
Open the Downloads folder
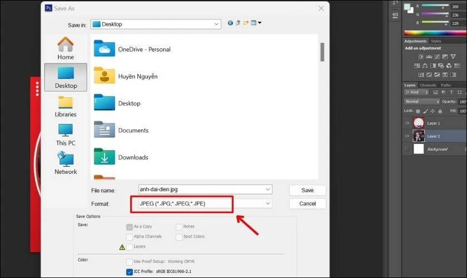[x=121, y=157]
